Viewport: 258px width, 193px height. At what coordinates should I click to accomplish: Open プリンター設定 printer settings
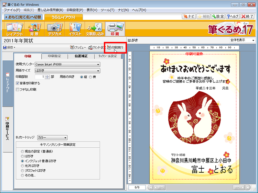[x=97, y=47]
